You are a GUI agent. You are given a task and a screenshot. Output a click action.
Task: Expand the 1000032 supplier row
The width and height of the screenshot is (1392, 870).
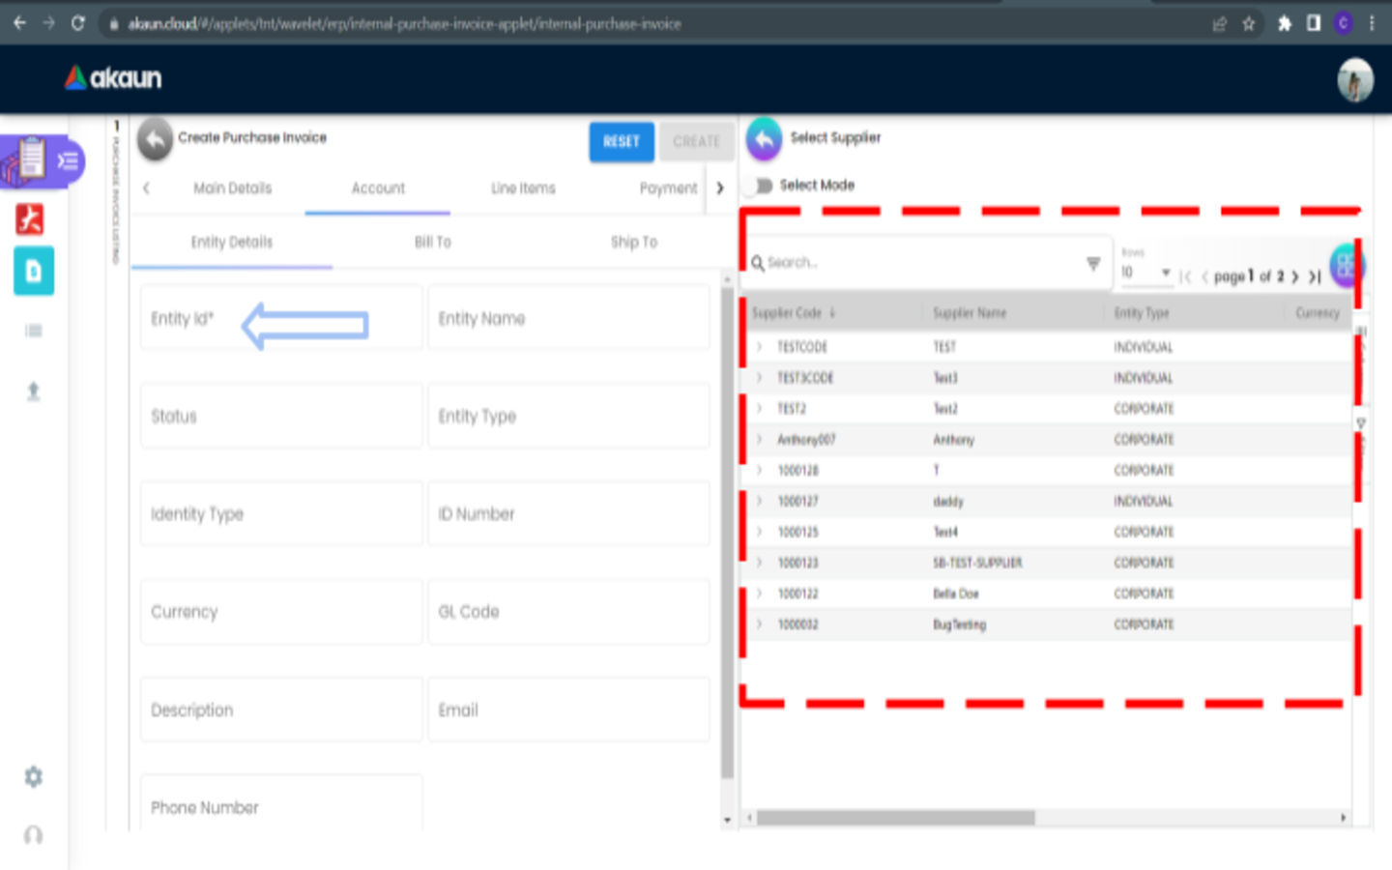coord(760,625)
